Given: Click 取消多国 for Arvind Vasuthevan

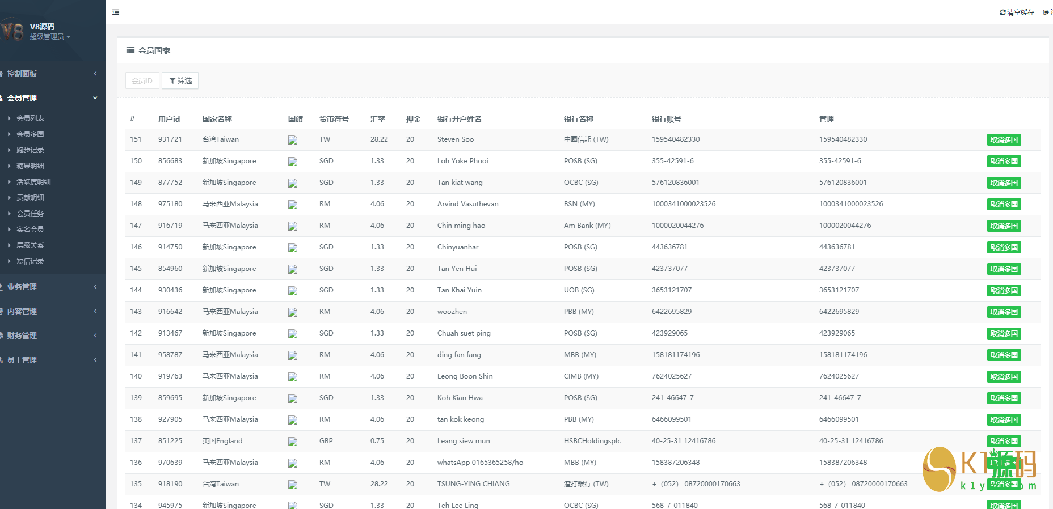Looking at the screenshot, I should [x=1004, y=205].
